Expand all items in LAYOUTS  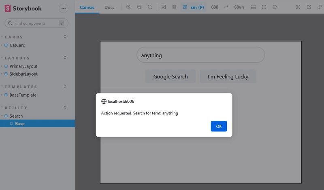point(65,57)
